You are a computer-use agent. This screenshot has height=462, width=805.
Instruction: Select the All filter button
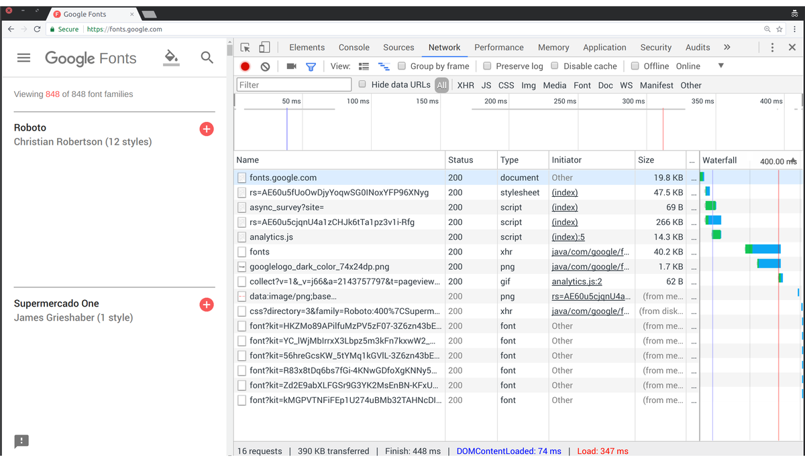(441, 85)
